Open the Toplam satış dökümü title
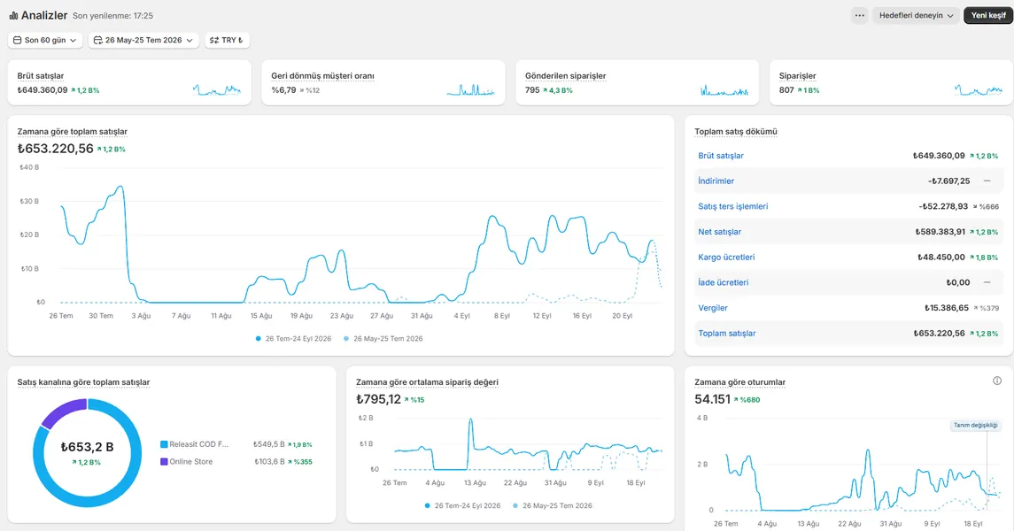Viewport: 1014px width, 531px height. [x=736, y=131]
